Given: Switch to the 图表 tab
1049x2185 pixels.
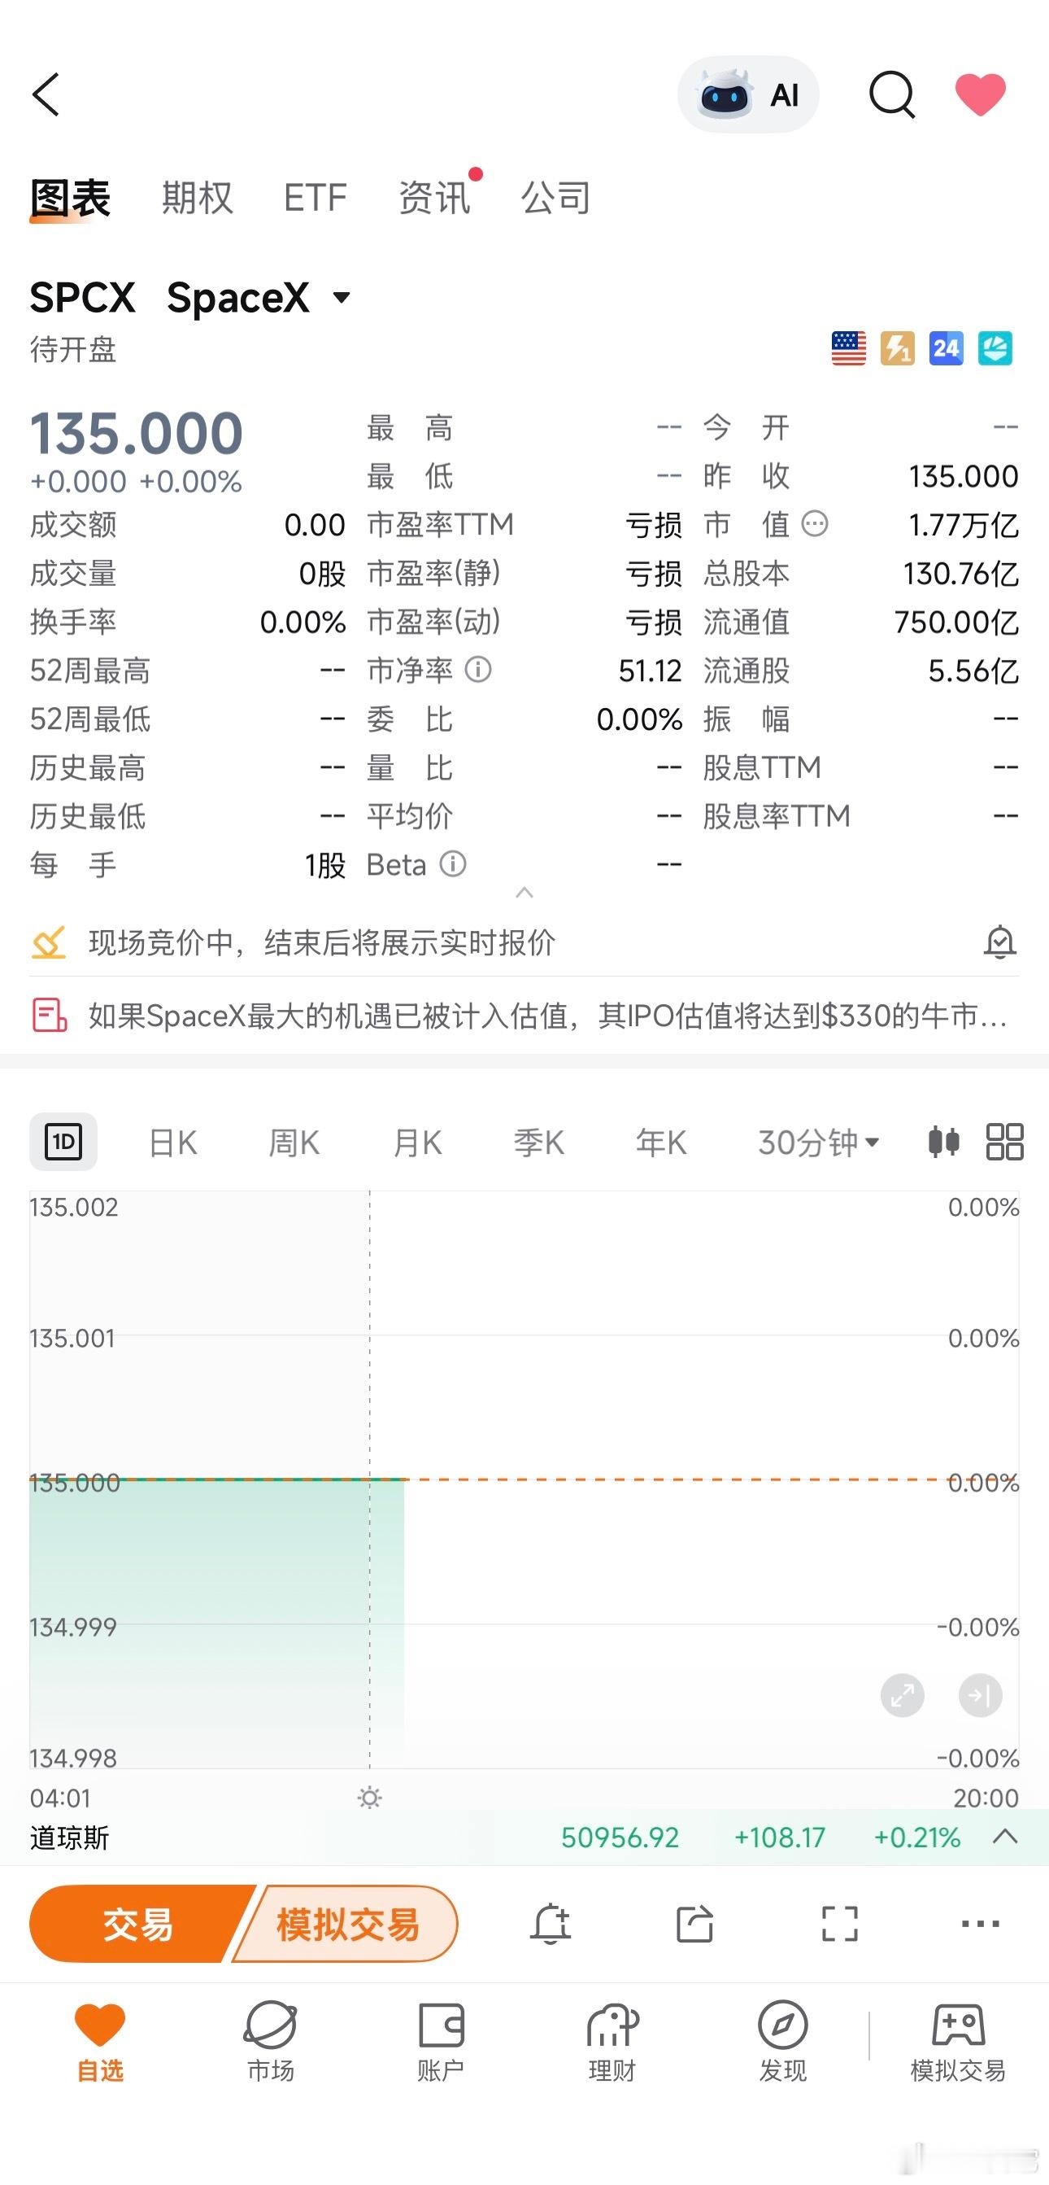Looking at the screenshot, I should 70,199.
